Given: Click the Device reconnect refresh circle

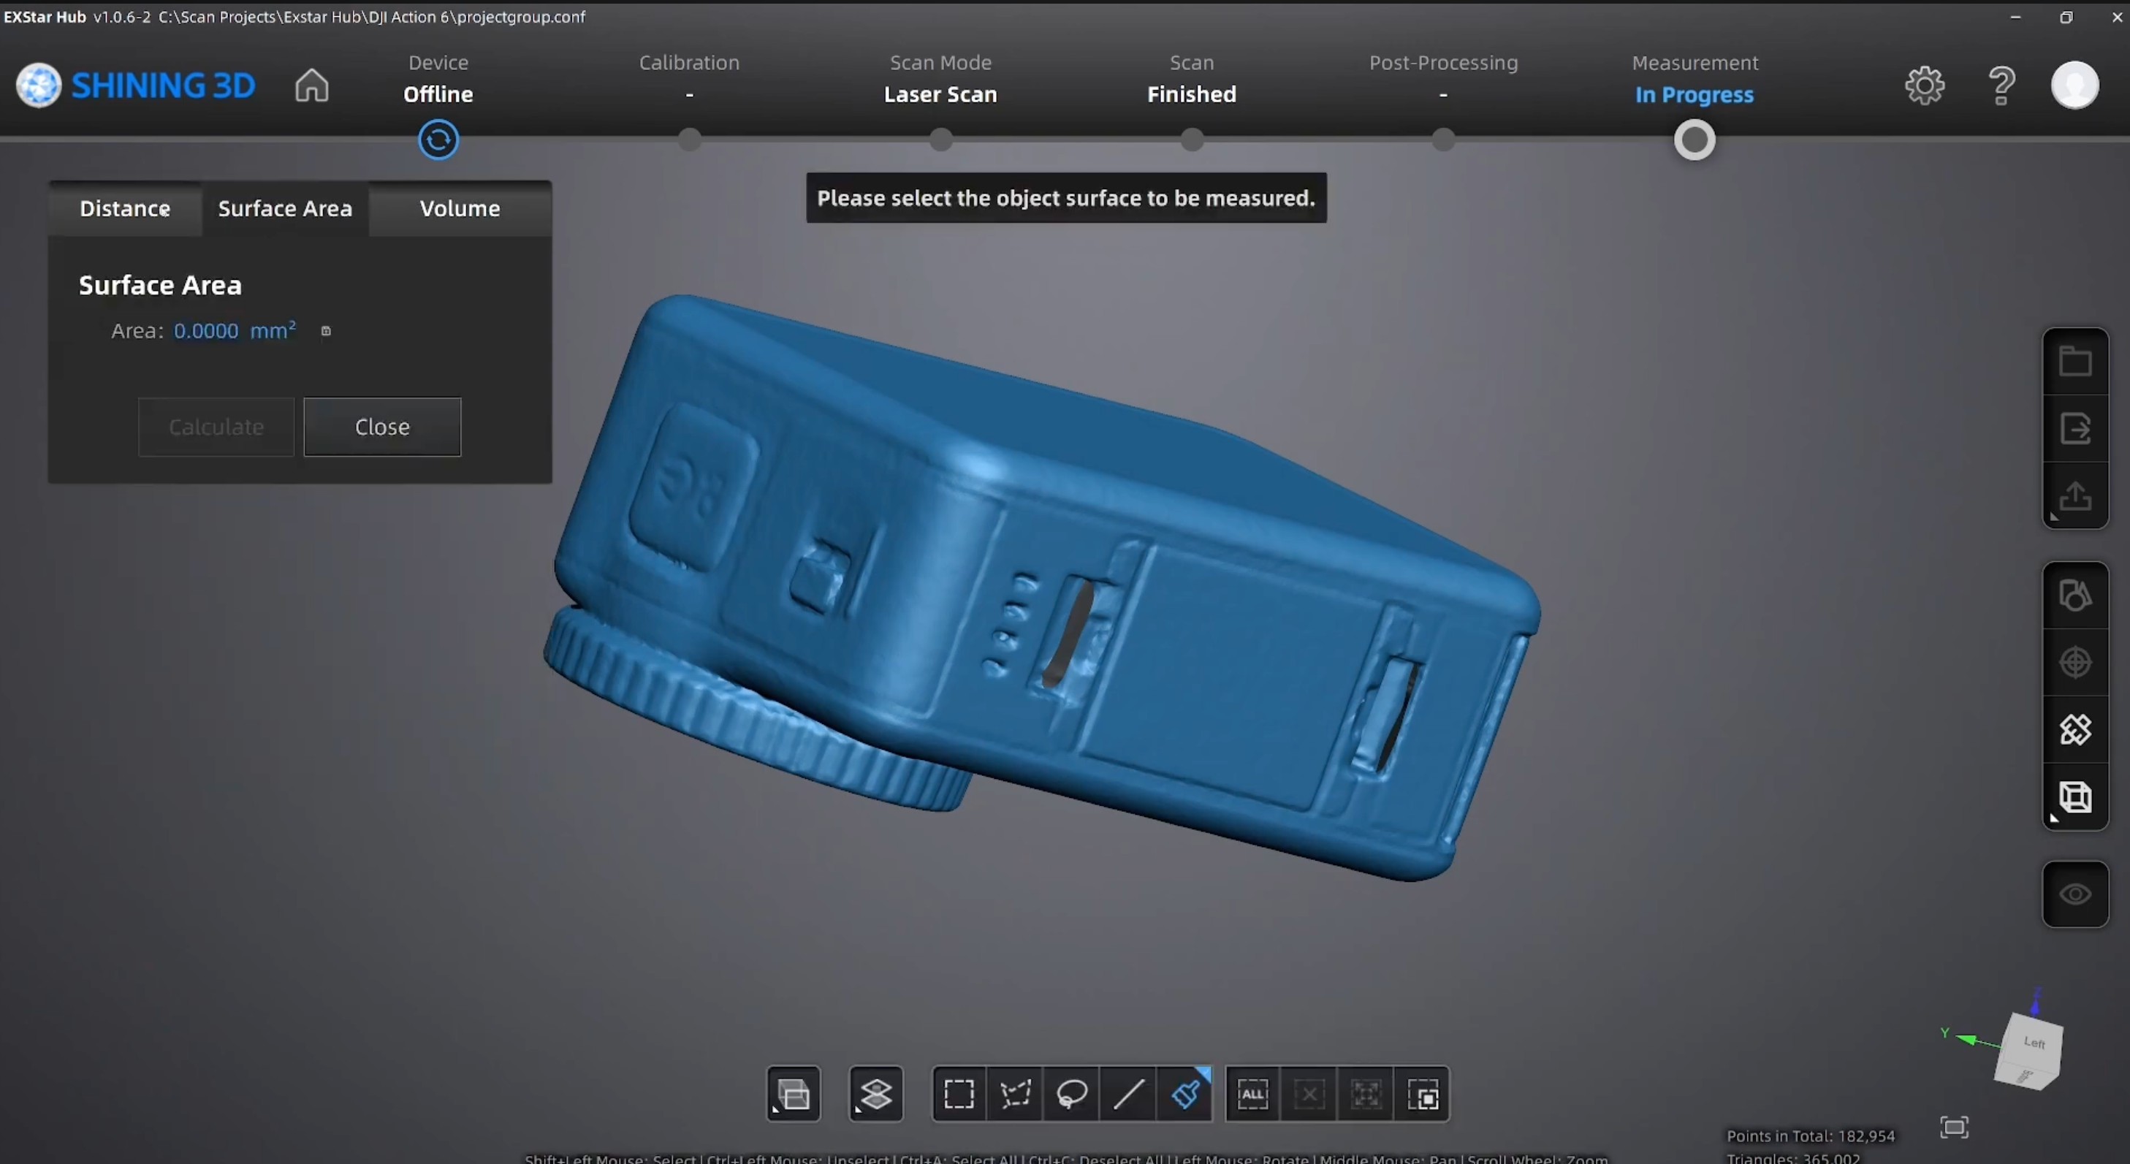Looking at the screenshot, I should (438, 140).
